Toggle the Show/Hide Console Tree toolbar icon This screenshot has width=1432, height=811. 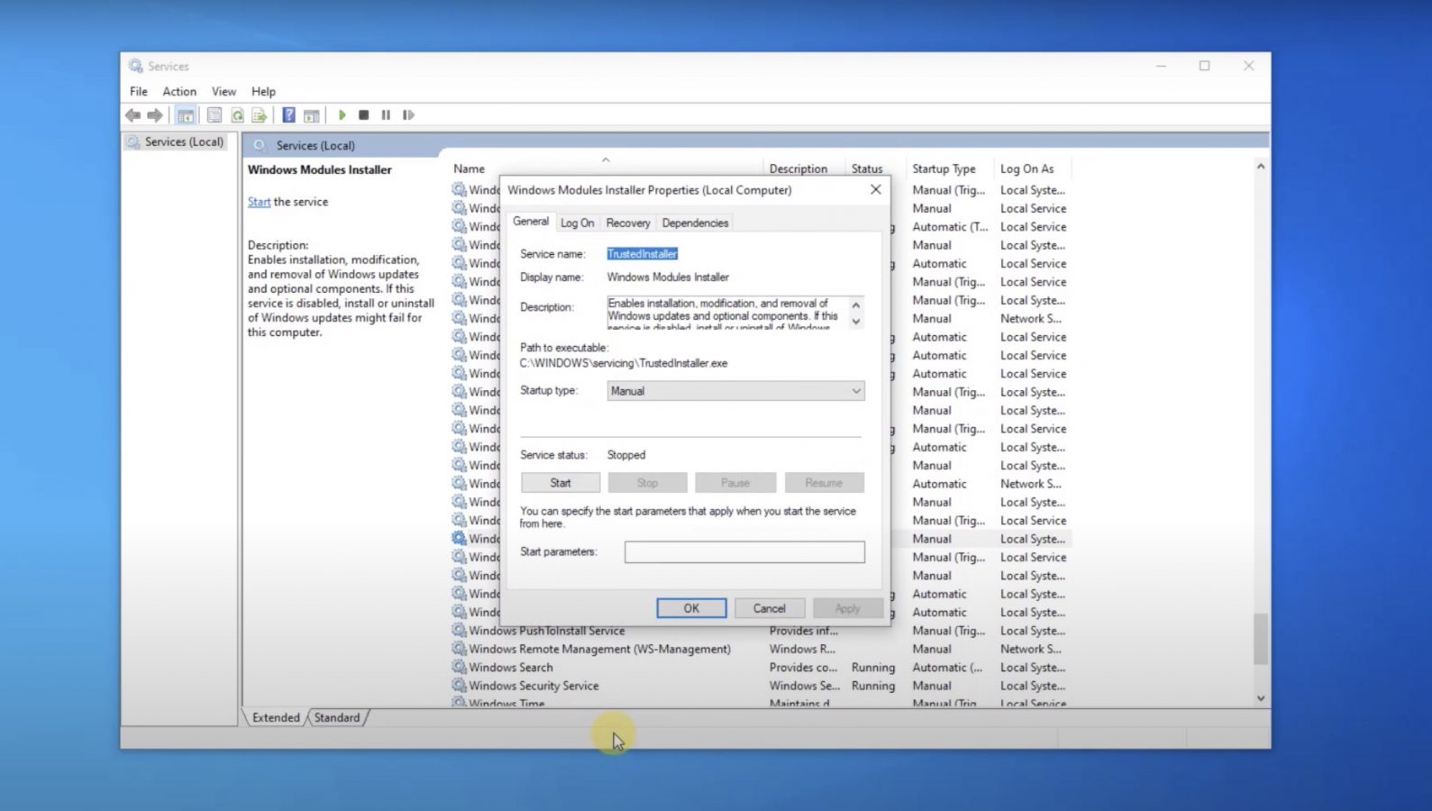pos(186,115)
